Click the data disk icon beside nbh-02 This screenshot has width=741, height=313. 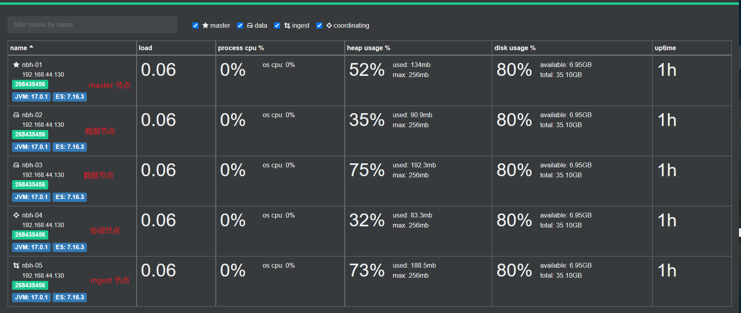(16, 115)
